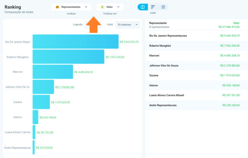Viewport: 248px width, 158px height.
Task: Click the Suzana bar in the chart
Action: [x=41, y=102]
